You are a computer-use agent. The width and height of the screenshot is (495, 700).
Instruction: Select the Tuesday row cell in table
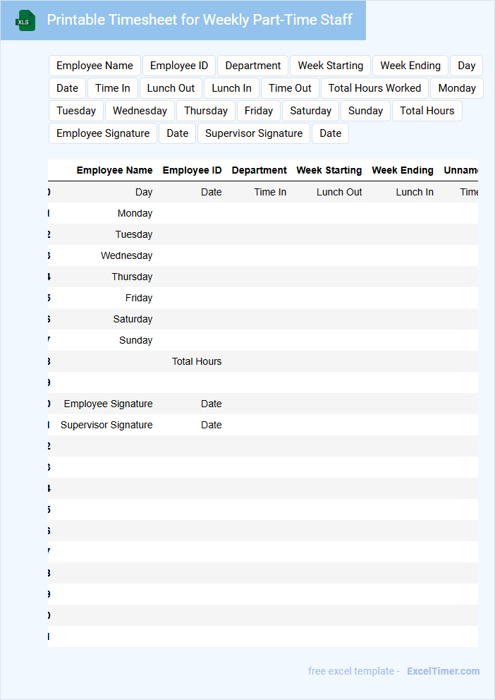click(134, 234)
